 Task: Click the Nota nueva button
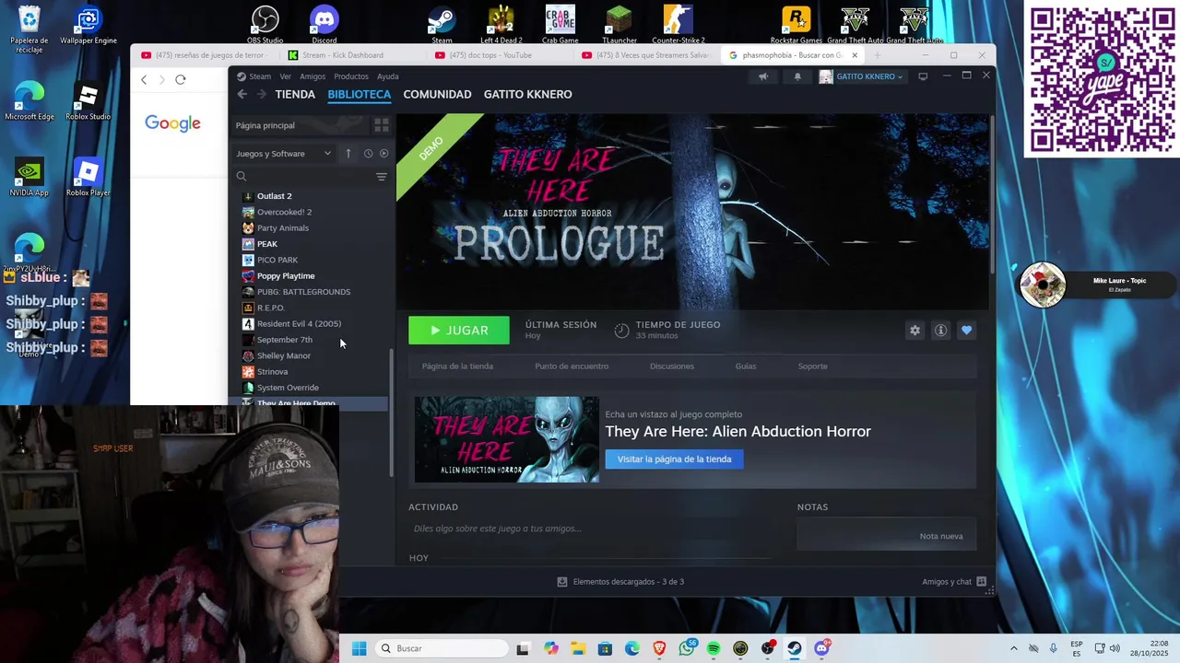[x=941, y=536]
